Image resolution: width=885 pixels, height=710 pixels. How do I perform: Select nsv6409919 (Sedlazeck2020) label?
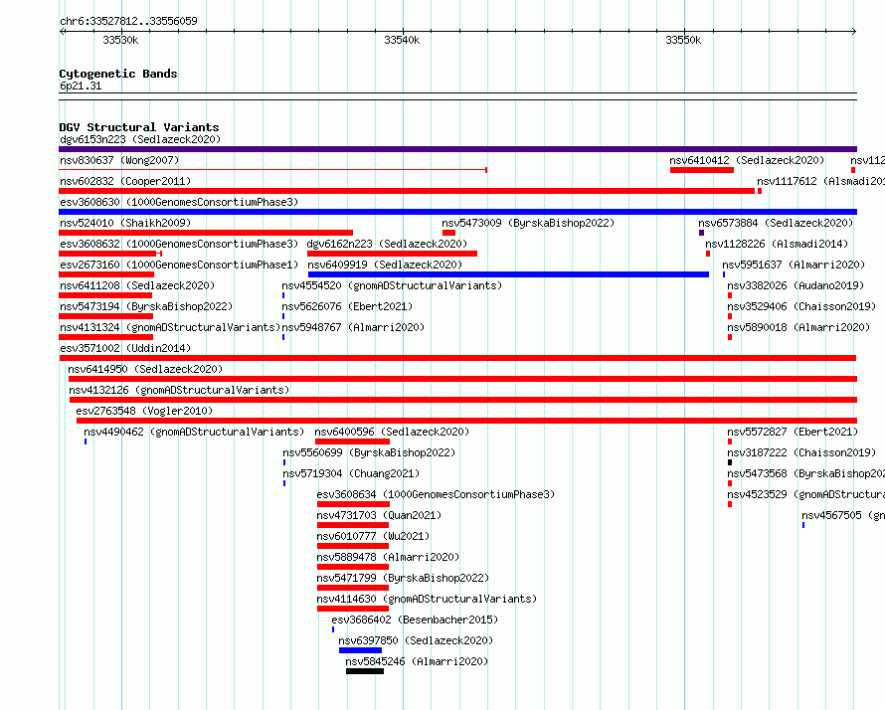point(385,265)
